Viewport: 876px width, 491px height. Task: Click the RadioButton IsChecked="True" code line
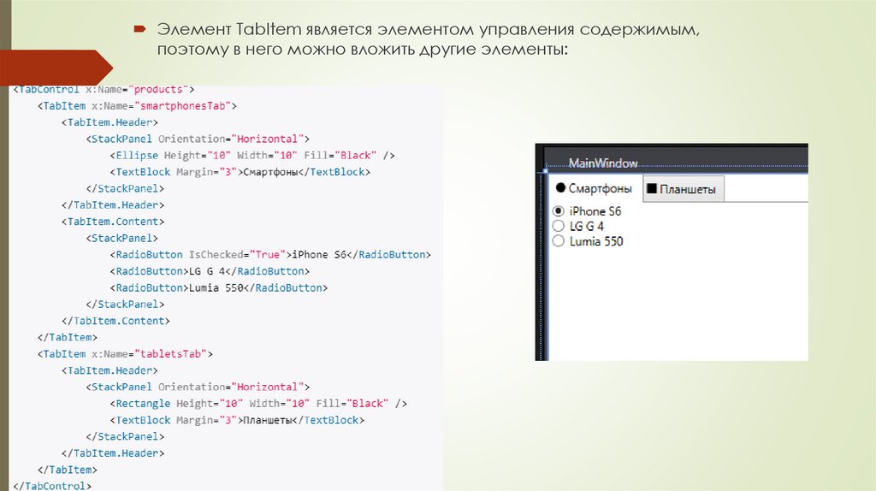pyautogui.click(x=270, y=255)
